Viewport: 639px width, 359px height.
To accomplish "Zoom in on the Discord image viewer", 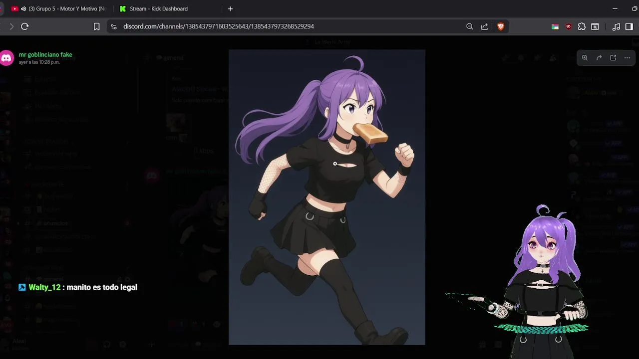I will (585, 57).
